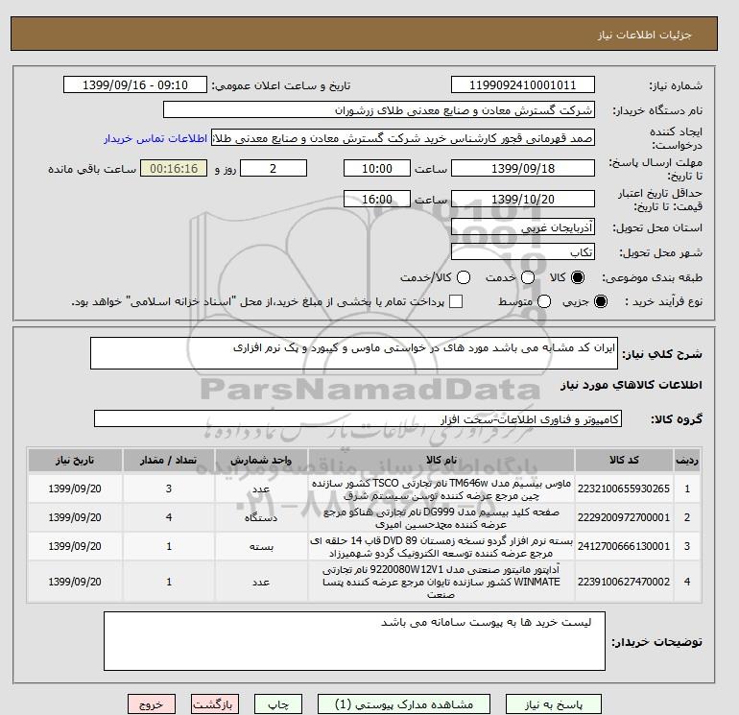
Task: Click the remaining days field showing 2
Action: point(274,168)
